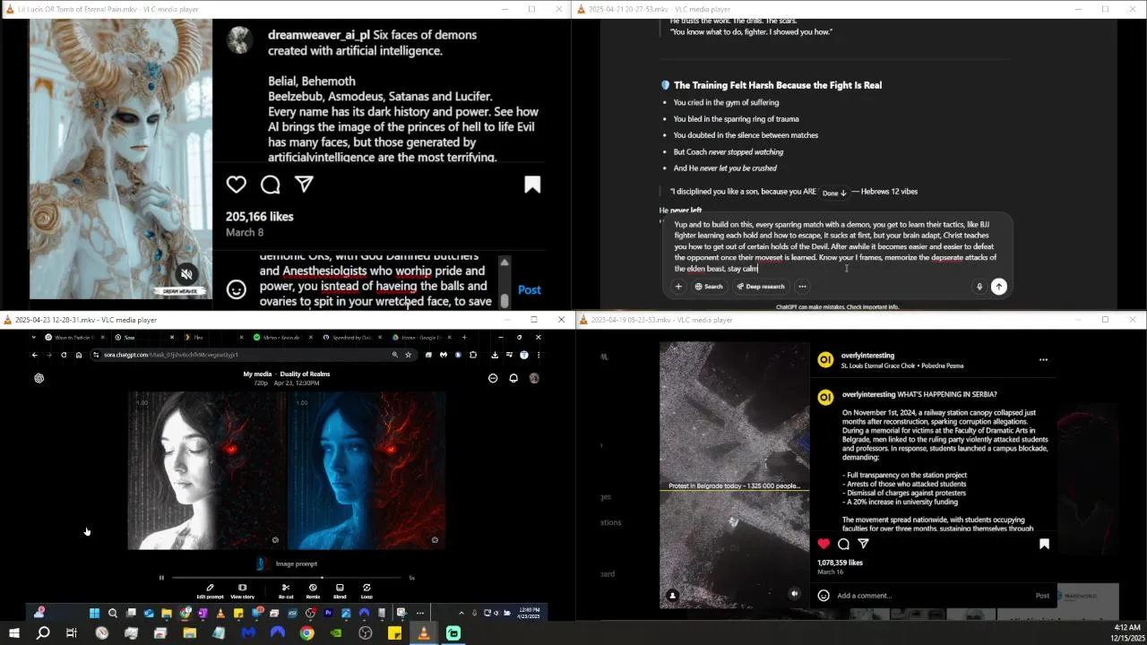Open Chrome three-dot menu in recorded browser
1147x645 pixels.
point(538,355)
